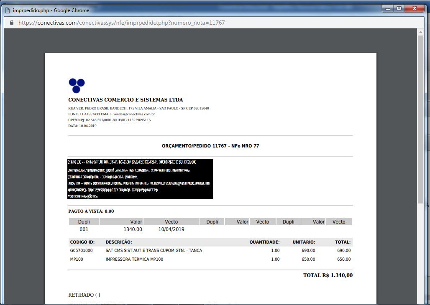Maximize the Chrome popup window
The width and height of the screenshot is (430, 305).
(x=399, y=9)
